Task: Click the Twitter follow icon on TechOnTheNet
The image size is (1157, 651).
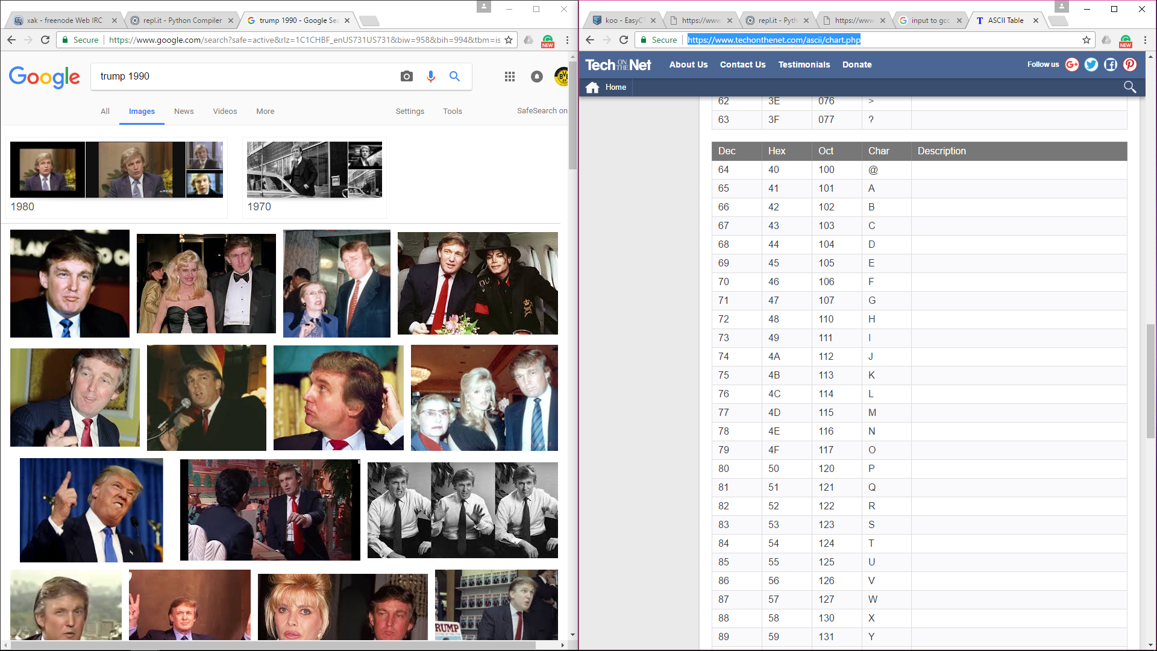Action: tap(1091, 64)
